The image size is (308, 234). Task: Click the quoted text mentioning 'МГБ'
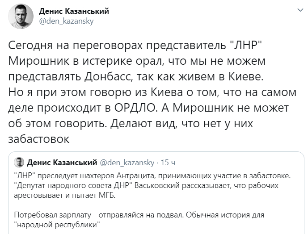click(65, 195)
